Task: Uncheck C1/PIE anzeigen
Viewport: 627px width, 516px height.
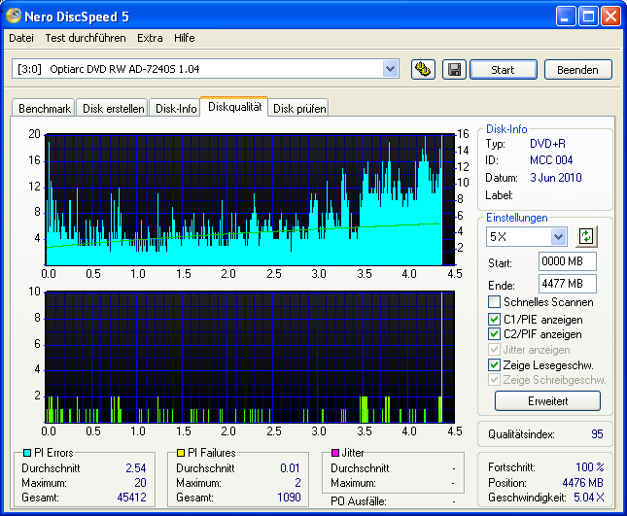Action: point(494,320)
